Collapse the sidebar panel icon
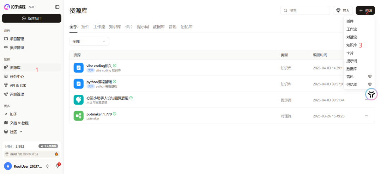This screenshot has width=381, height=174. pyautogui.click(x=58, y=7)
